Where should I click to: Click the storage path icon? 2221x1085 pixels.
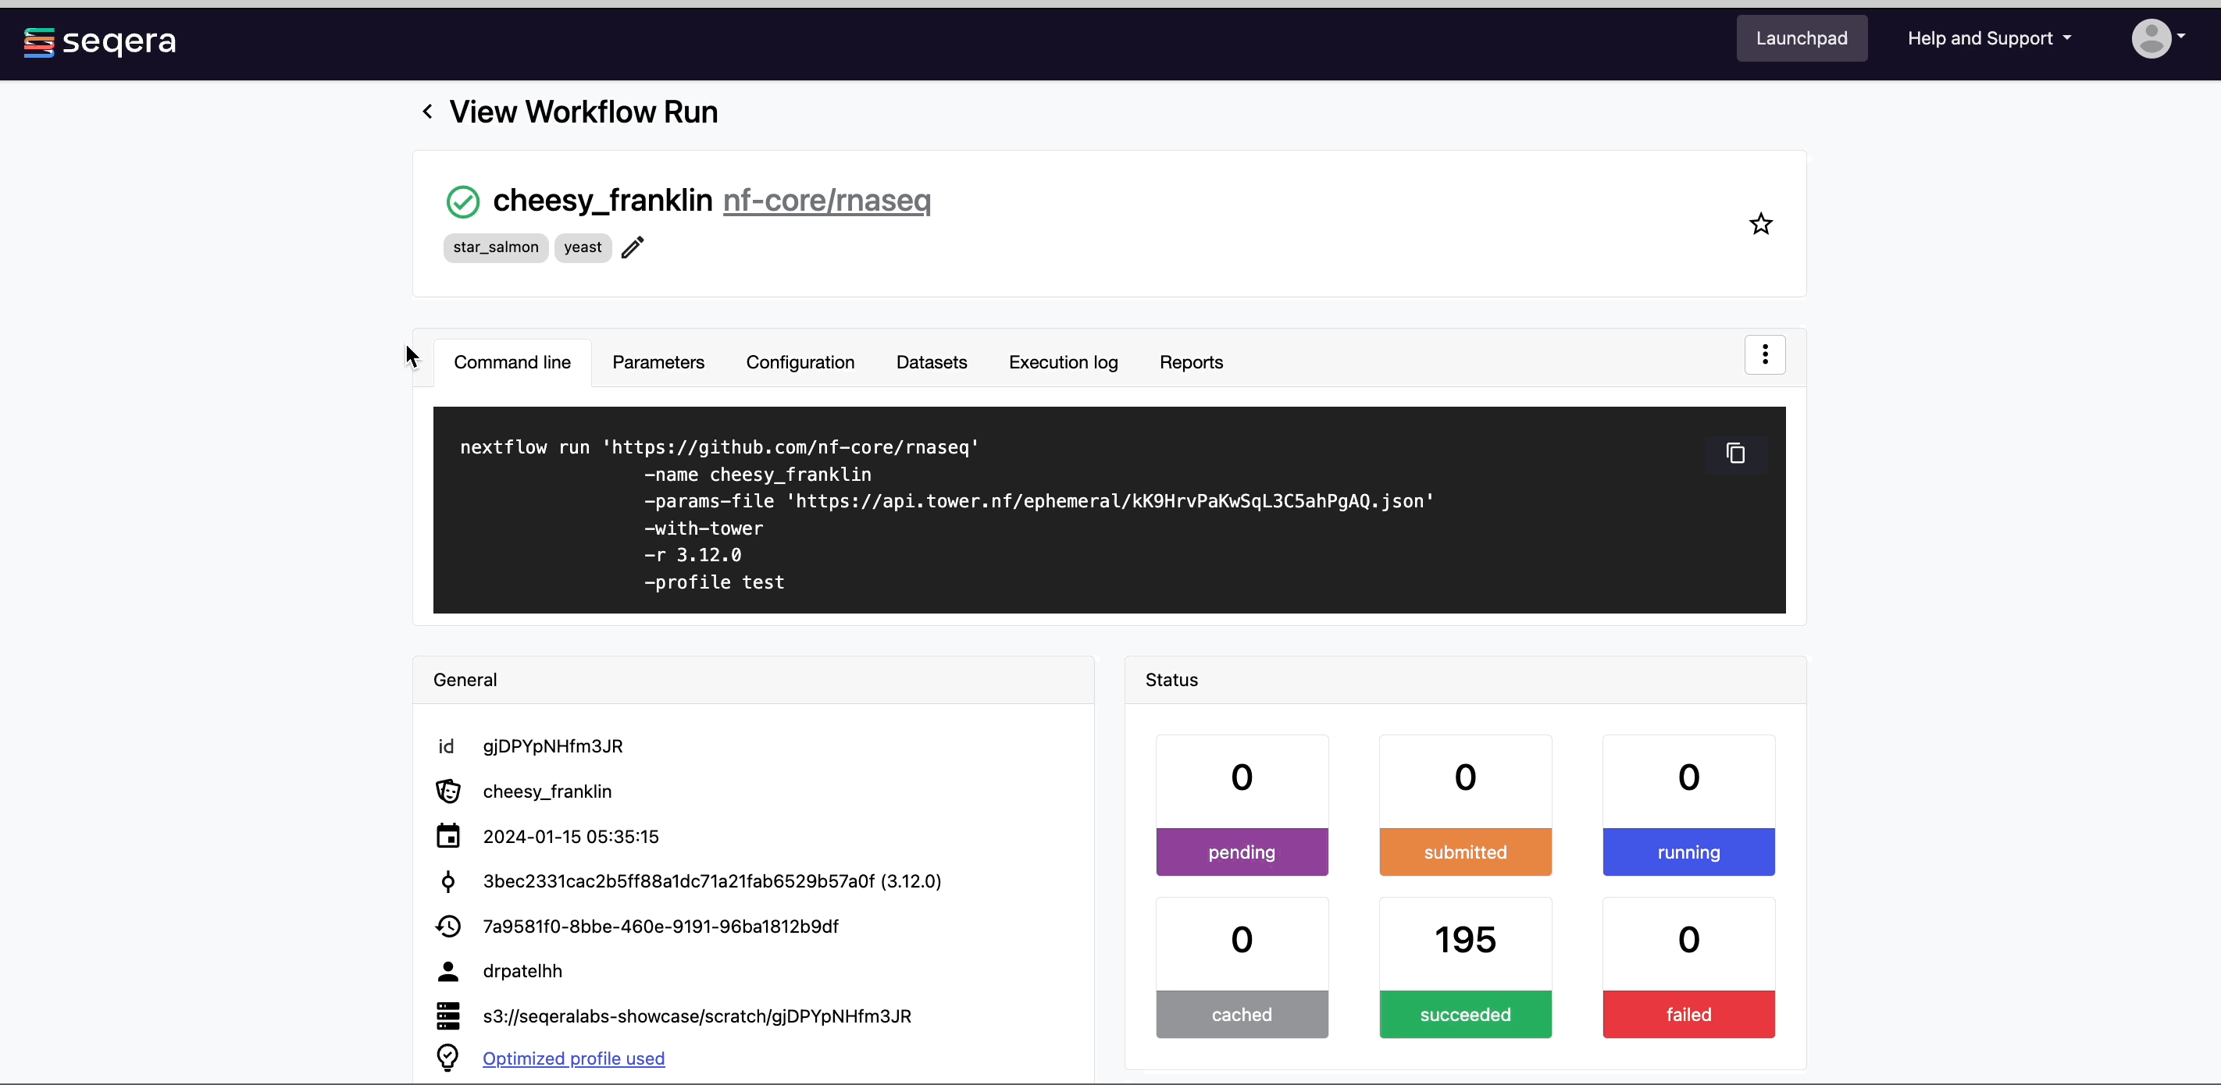tap(449, 1016)
